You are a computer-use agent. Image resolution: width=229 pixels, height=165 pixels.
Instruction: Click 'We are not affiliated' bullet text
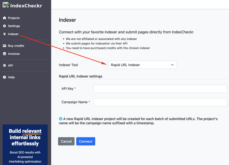tap(101, 39)
